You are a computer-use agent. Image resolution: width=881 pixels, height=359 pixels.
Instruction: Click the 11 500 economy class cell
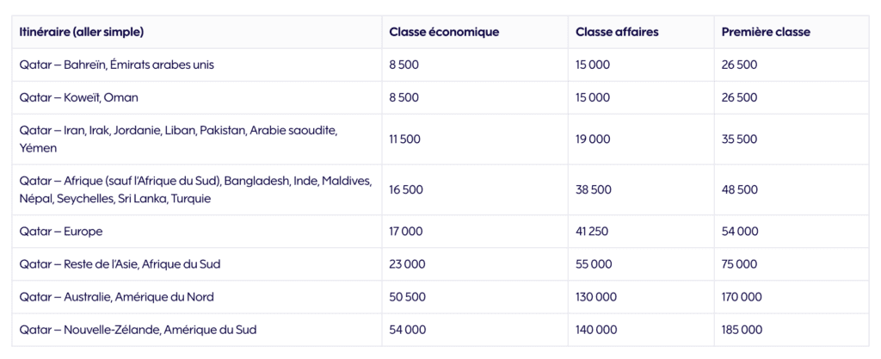point(404,139)
